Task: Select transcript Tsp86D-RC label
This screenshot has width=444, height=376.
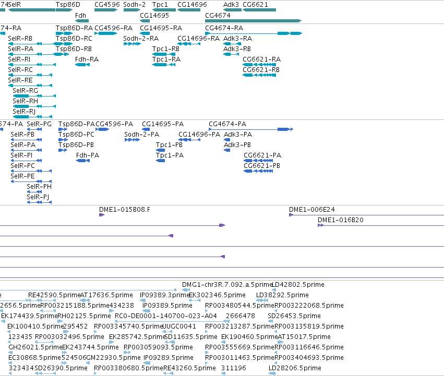Action: pos(74,38)
